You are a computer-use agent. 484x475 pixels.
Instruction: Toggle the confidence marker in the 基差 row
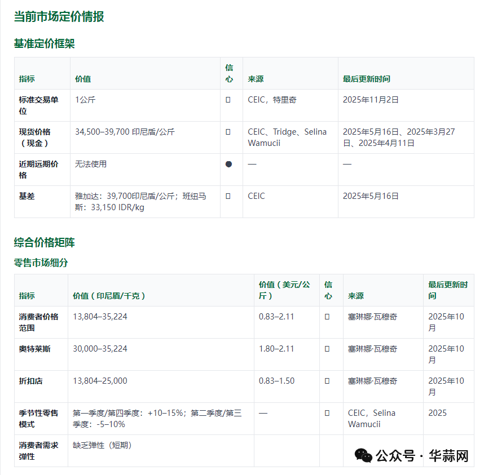coord(228,196)
